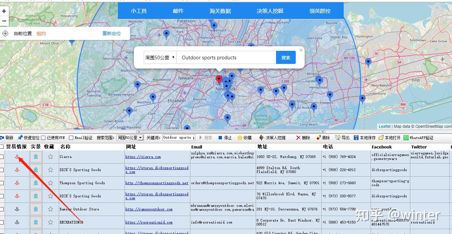
Task: Zoom out the map with minus button
Action: [4, 21]
